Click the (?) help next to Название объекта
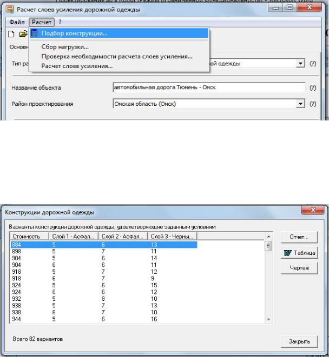Viewport: 329px width, 357px height. 313,87
